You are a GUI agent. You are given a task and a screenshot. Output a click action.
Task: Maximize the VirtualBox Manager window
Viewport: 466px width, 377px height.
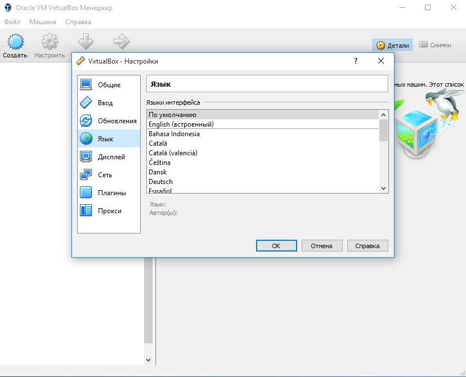tap(428, 7)
